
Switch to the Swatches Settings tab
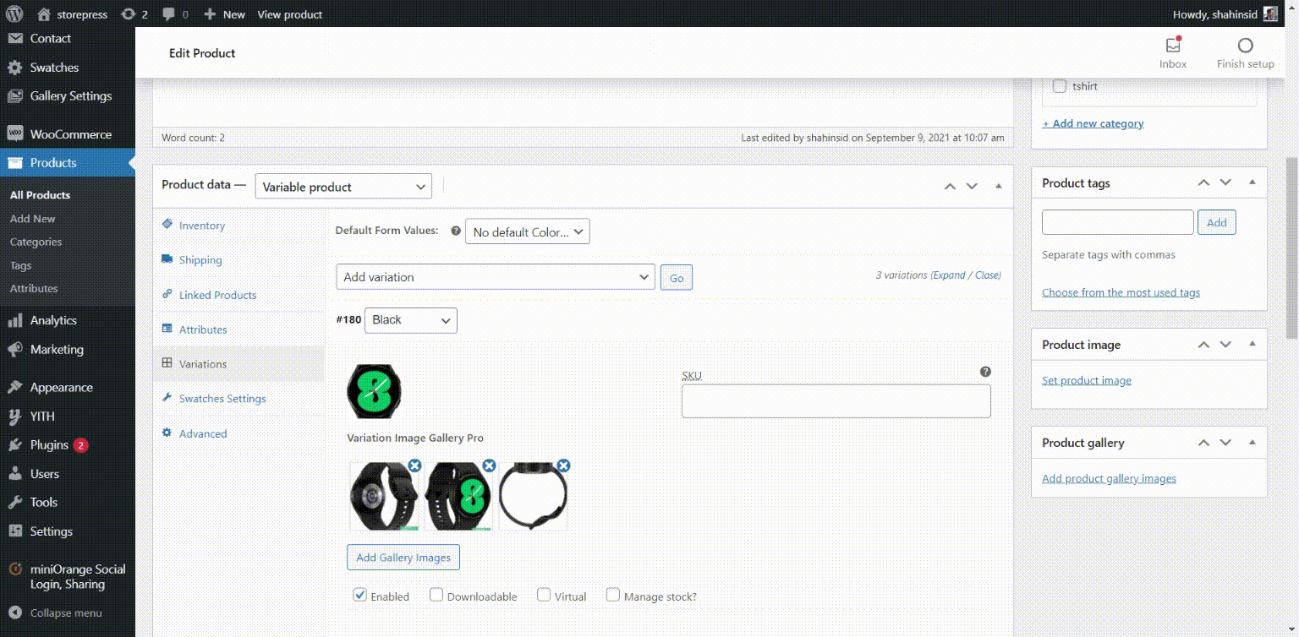[222, 399]
